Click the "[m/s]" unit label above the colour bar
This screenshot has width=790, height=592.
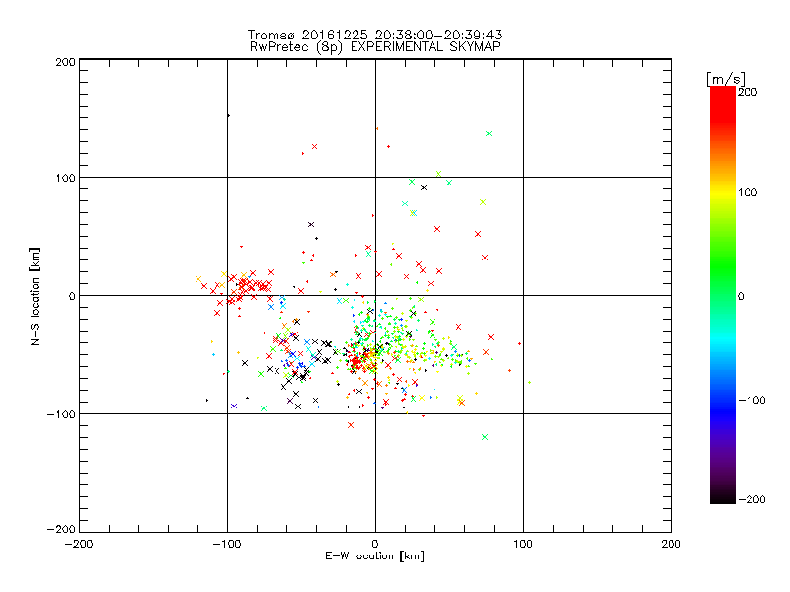coord(726,79)
